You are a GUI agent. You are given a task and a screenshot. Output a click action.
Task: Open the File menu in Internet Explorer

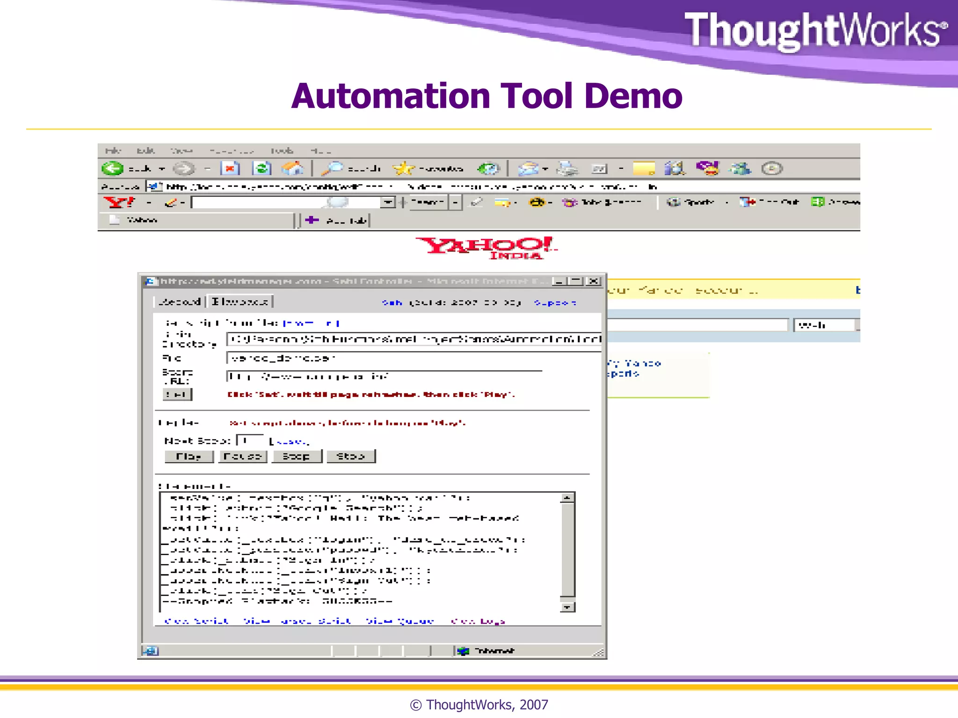(113, 151)
